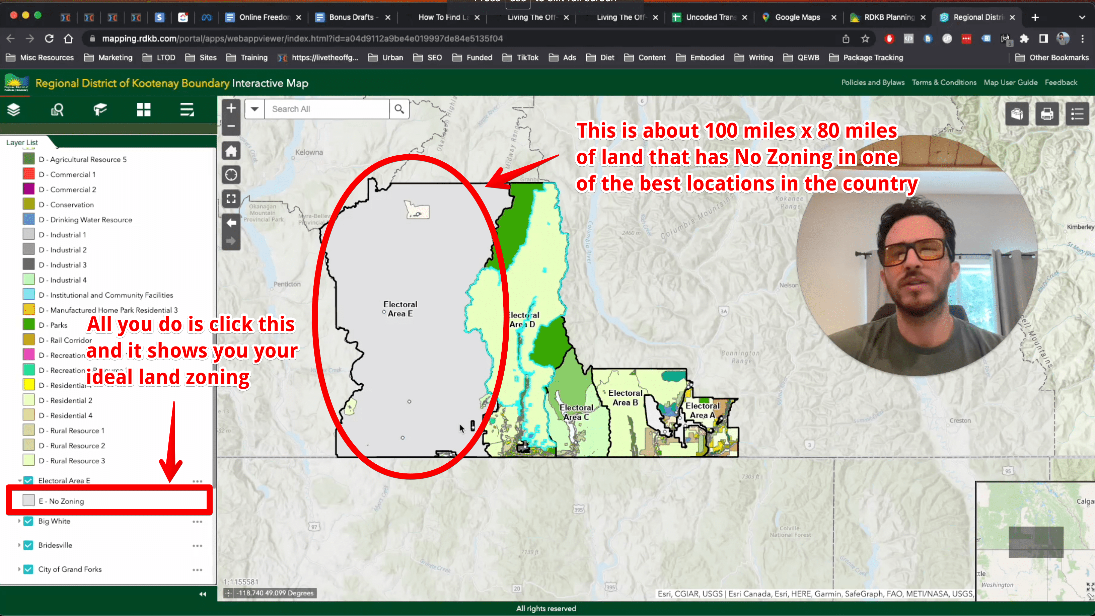Open the graduation-cap learn widget

[x=100, y=110]
